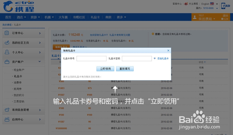Click the 116248 元 balance value
The width and height of the screenshot is (233, 135).
(x=76, y=35)
